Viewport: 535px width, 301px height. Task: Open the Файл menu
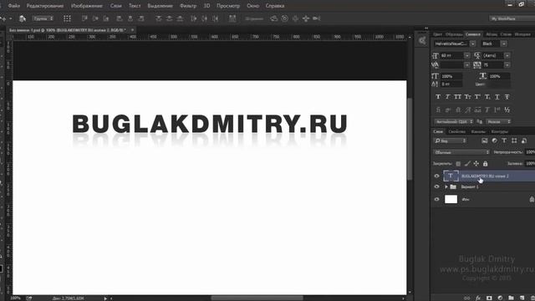13,6
